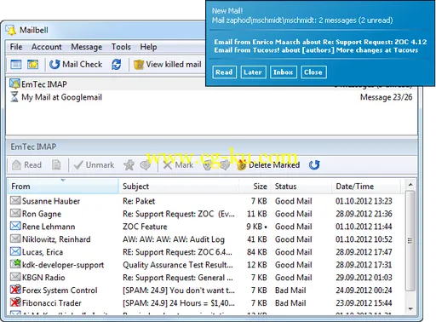Sort messages by the Status column
Viewport: 436px width, 322px height.
coord(301,187)
